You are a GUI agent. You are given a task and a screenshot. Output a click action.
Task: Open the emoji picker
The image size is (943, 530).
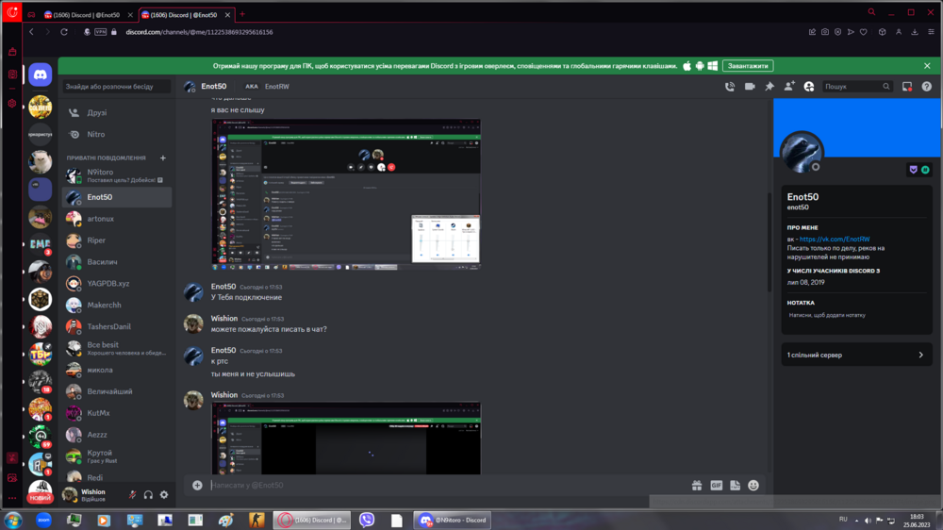tap(753, 485)
